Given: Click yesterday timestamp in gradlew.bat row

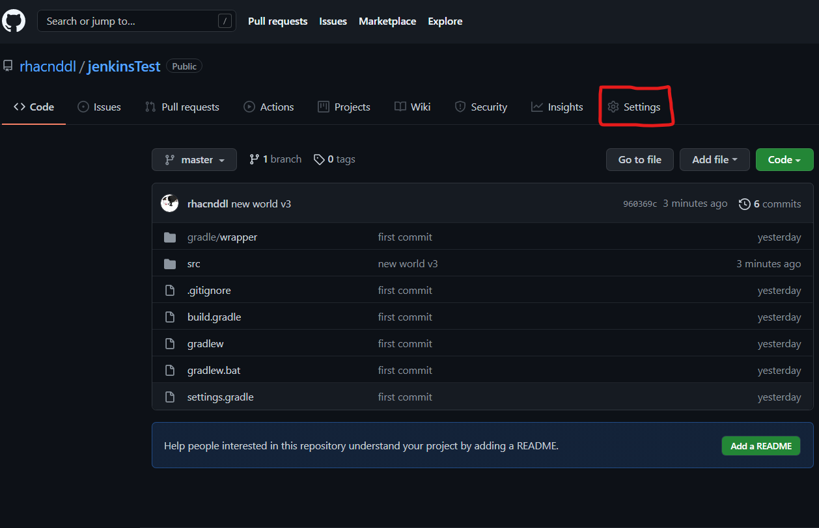Looking at the screenshot, I should [779, 371].
